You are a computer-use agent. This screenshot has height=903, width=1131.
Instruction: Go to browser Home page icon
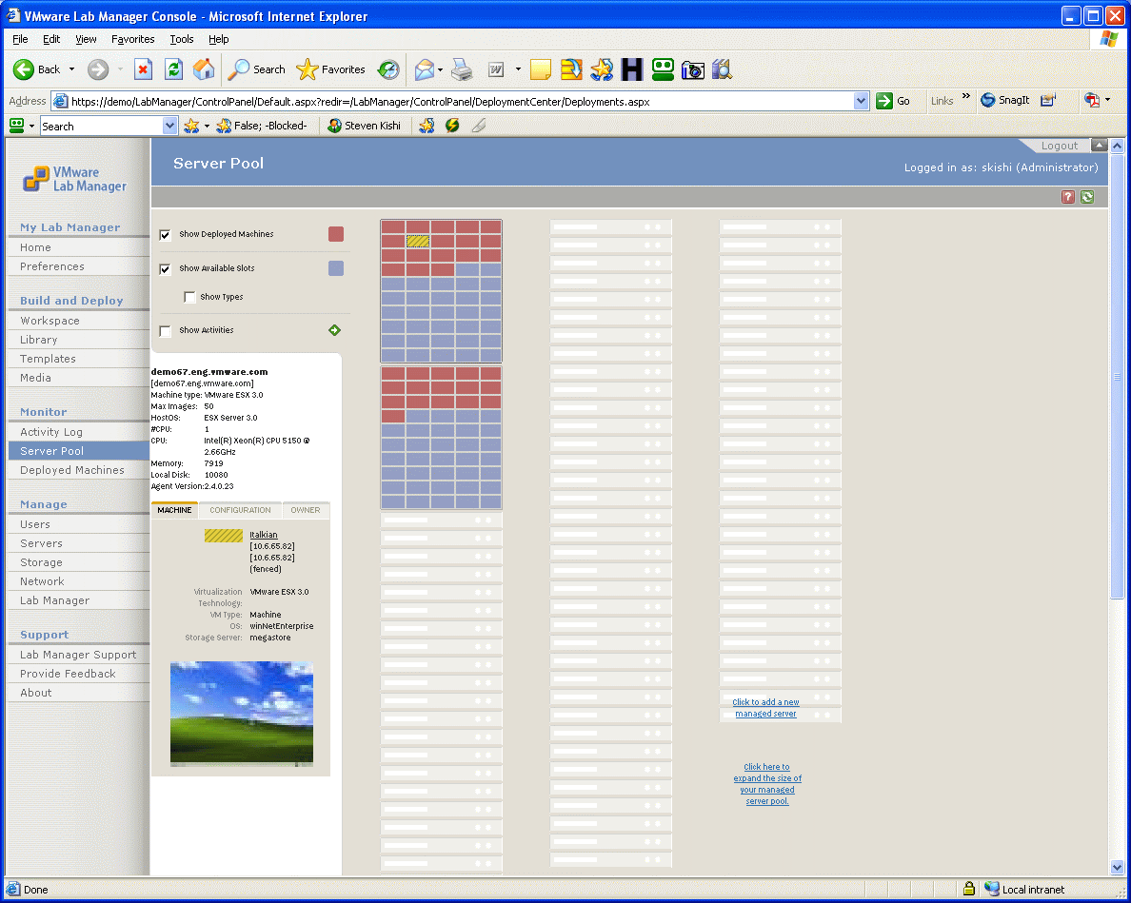pyautogui.click(x=204, y=69)
